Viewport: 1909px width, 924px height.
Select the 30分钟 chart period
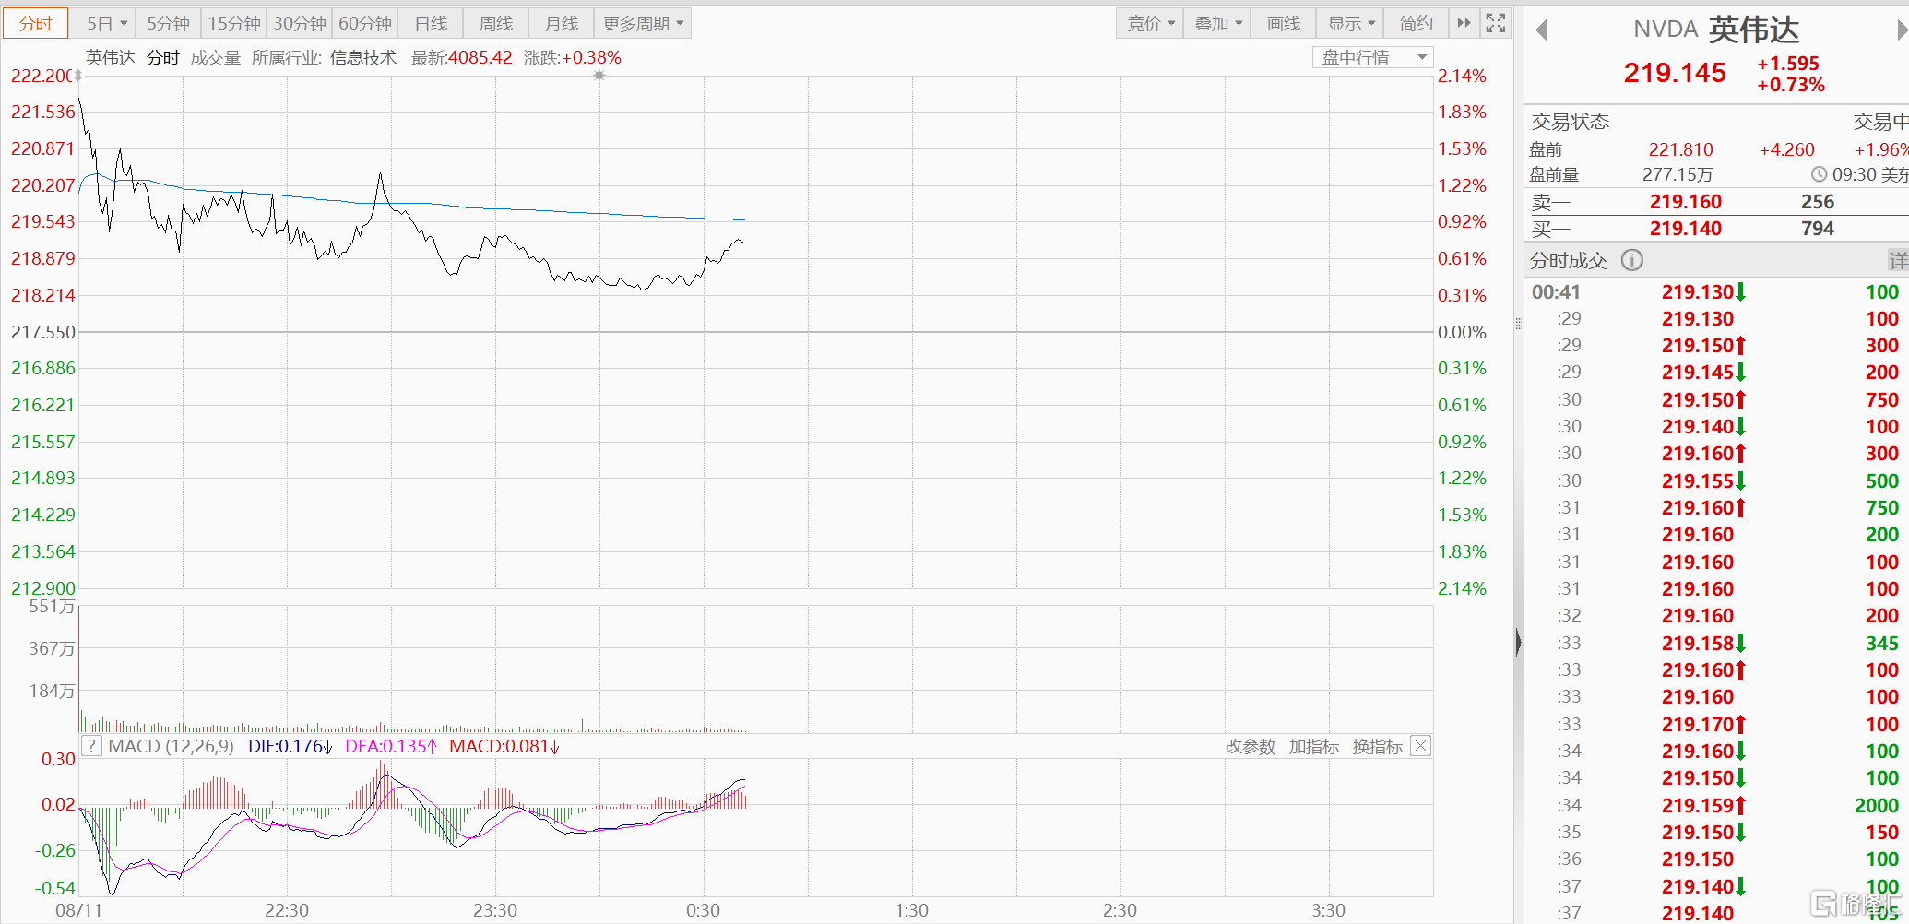300,23
